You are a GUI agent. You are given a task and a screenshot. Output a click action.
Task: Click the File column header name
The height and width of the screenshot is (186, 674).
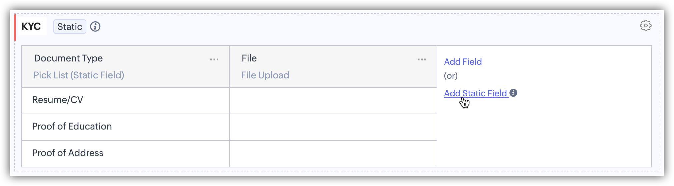pyautogui.click(x=249, y=58)
